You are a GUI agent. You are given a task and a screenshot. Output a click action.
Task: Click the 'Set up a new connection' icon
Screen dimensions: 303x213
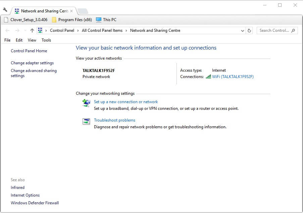[x=86, y=103]
